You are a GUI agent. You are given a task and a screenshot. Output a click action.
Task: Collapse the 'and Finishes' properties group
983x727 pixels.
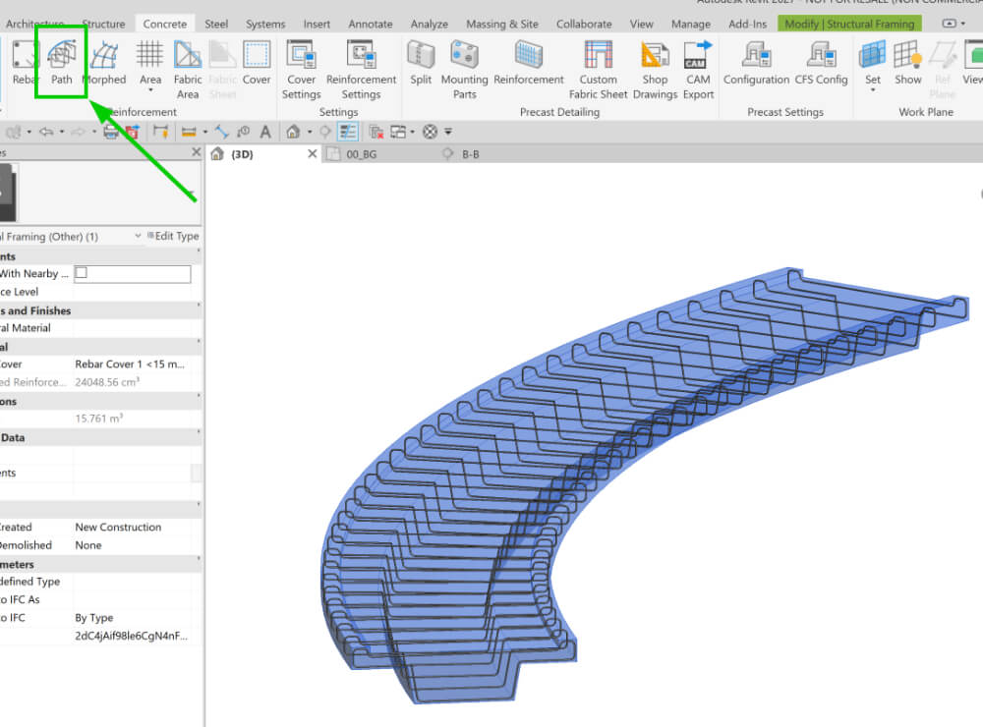pyautogui.click(x=200, y=305)
